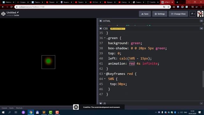
Task: Show hidden tray icons
Action: 156,112
